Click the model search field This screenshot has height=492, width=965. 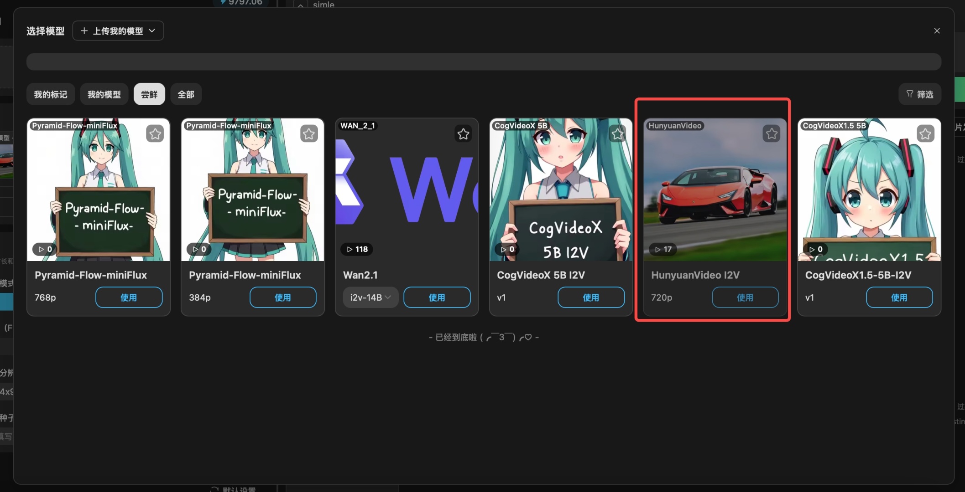(484, 62)
